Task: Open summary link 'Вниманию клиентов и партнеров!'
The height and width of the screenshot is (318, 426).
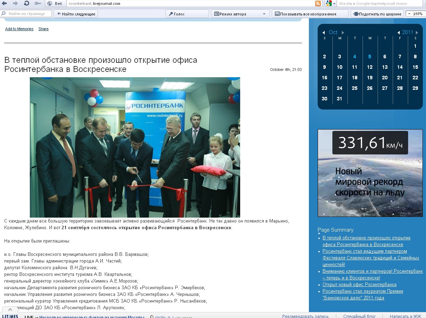Action: click(x=373, y=274)
